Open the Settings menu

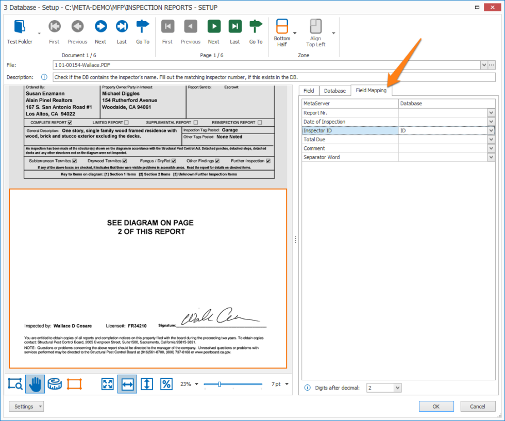pos(26,406)
